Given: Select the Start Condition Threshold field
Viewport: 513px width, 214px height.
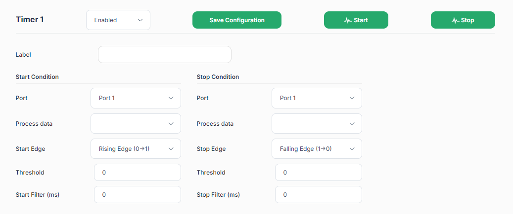Looking at the screenshot, I should pos(138,172).
